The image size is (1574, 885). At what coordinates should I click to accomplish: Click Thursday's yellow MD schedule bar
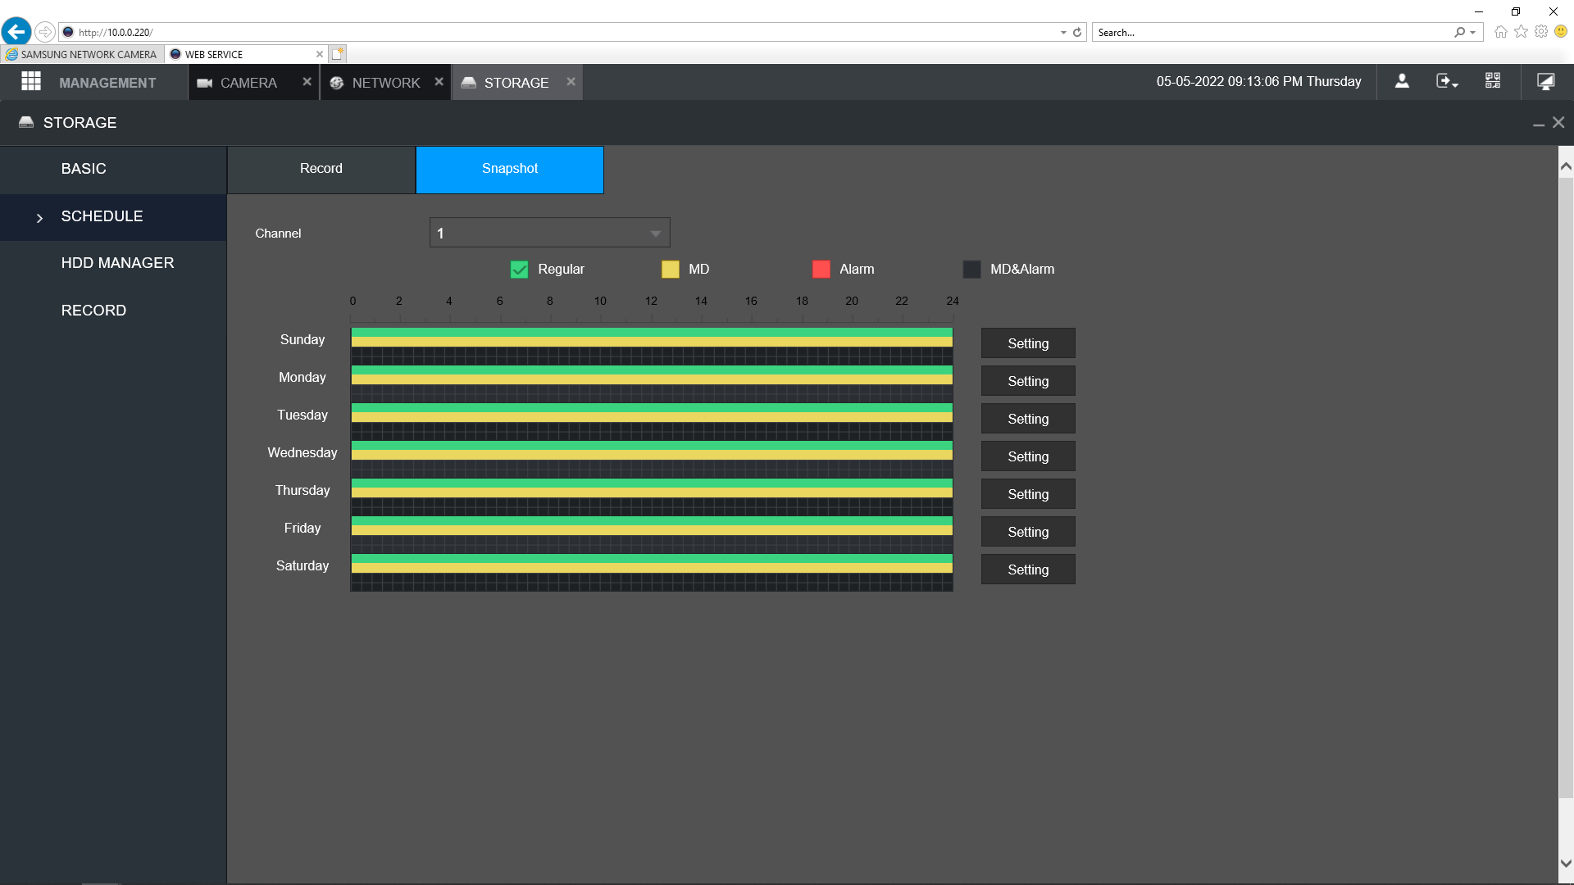[652, 492]
